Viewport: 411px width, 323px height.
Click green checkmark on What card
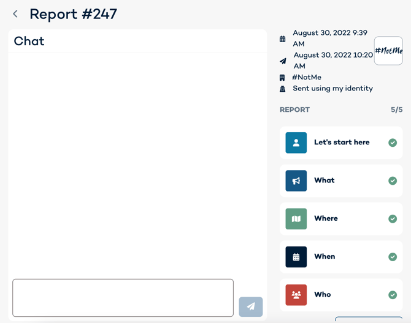point(393,180)
